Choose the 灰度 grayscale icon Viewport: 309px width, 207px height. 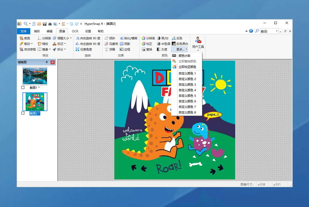pos(159,49)
